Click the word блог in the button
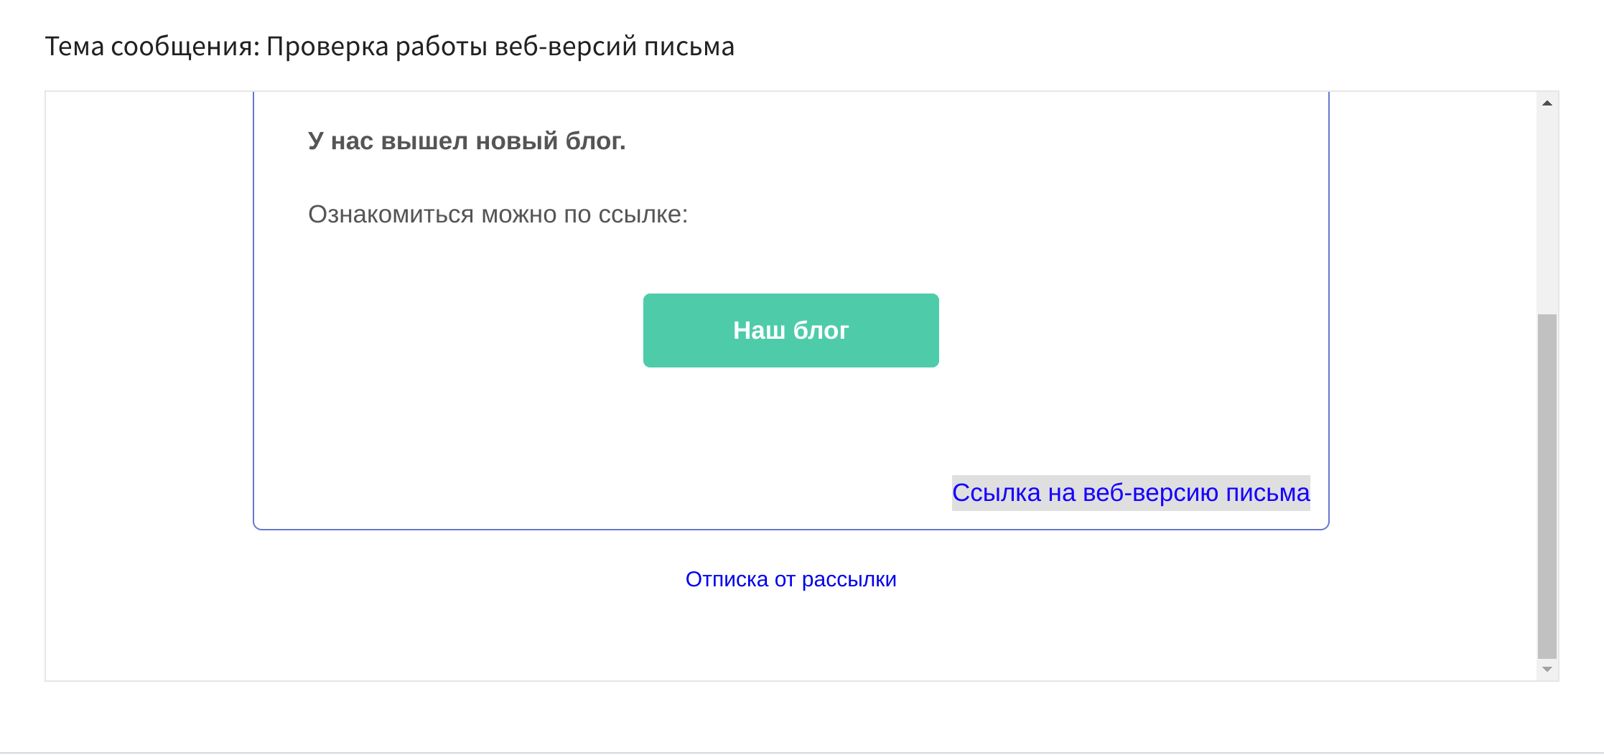The image size is (1604, 755). [x=821, y=330]
